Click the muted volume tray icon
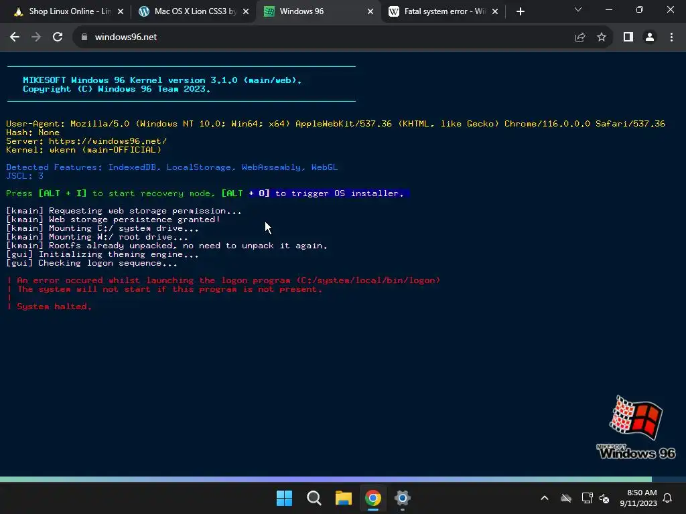The image size is (686, 514). pyautogui.click(x=605, y=498)
